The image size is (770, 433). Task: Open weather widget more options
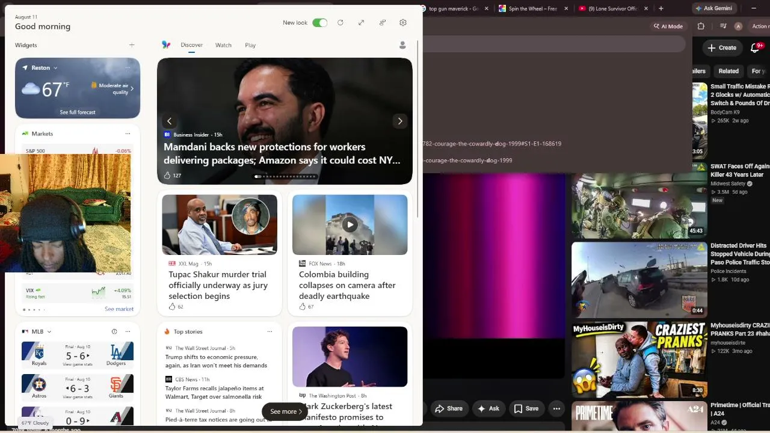coord(128,67)
